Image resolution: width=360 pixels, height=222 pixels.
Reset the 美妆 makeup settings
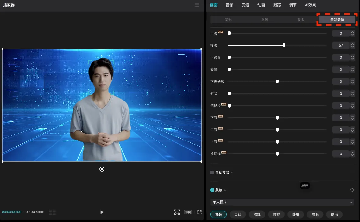point(351,190)
